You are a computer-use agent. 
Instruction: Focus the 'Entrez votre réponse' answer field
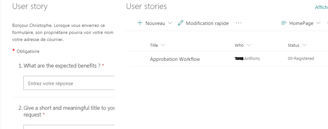(69, 83)
